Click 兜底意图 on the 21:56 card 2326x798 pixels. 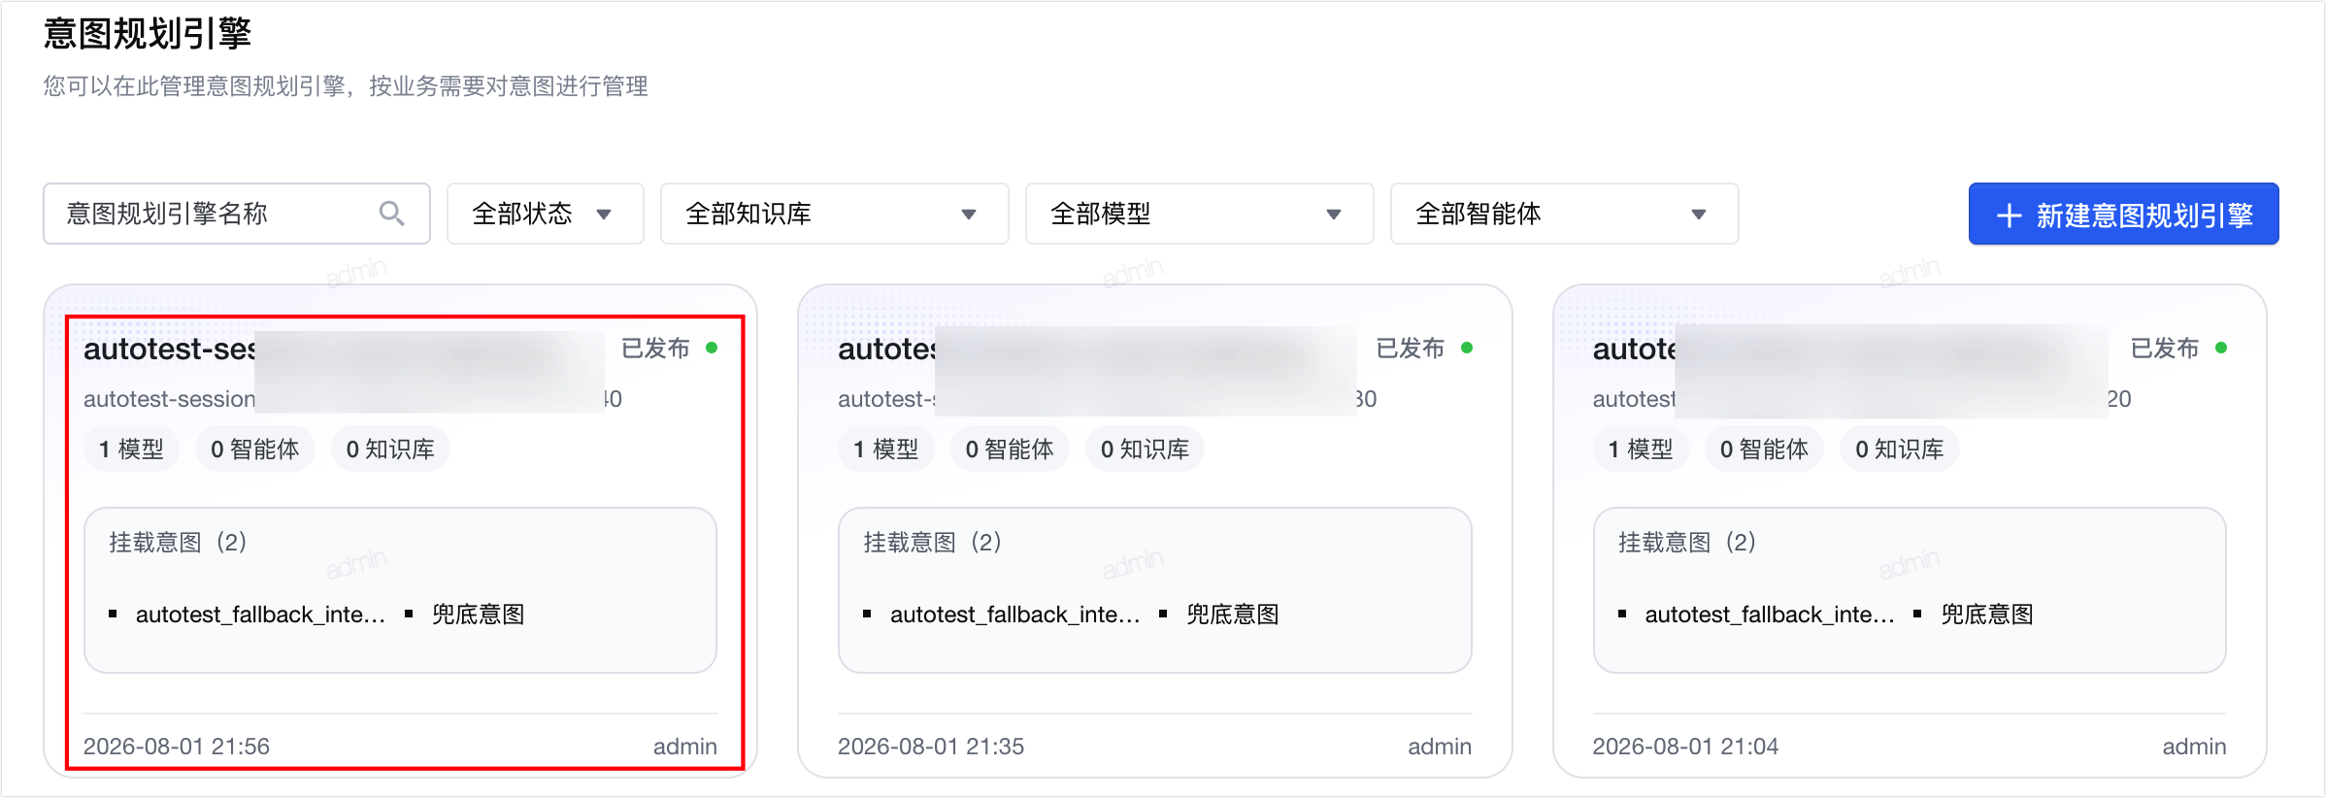tap(478, 615)
